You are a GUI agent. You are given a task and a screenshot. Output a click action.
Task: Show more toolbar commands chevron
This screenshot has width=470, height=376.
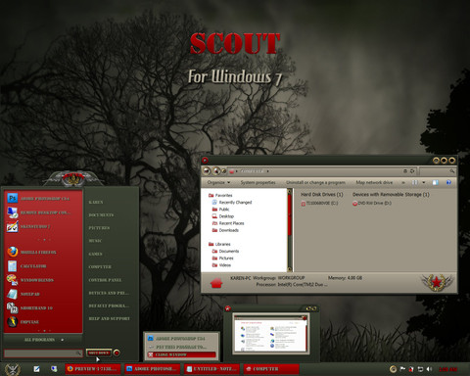tap(403, 182)
